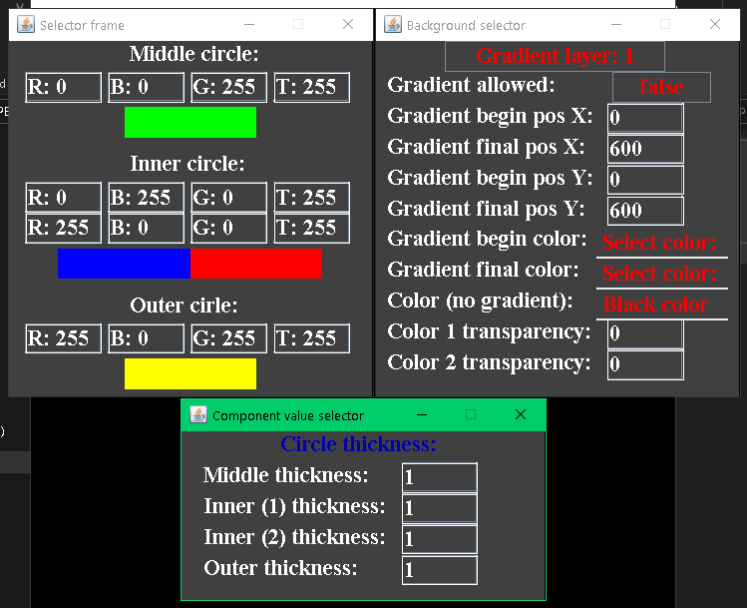Click the Gradient allowed: label
This screenshot has height=608, width=747.
[x=471, y=85]
